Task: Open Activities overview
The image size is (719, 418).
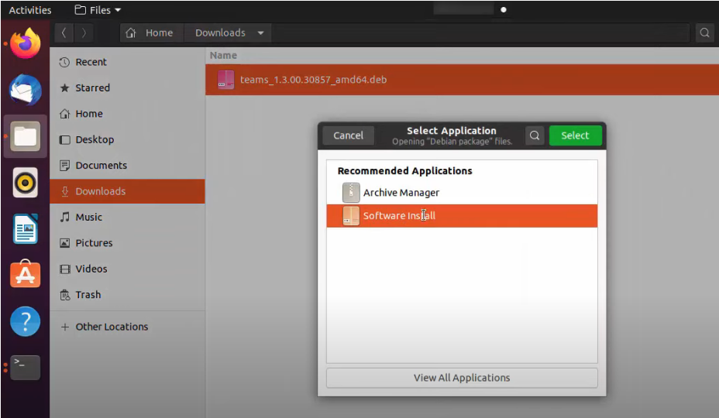Action: pos(30,10)
